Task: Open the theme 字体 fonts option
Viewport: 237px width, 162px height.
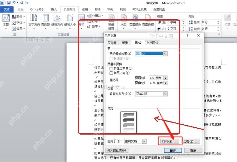Action: click(x=18, y=22)
